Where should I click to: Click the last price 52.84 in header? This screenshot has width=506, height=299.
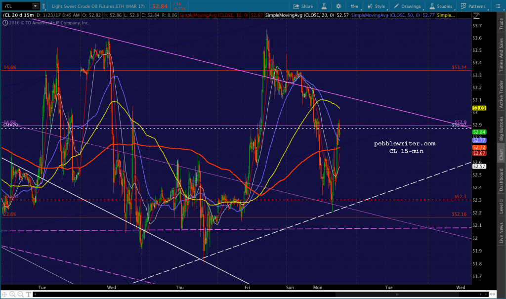click(x=160, y=6)
